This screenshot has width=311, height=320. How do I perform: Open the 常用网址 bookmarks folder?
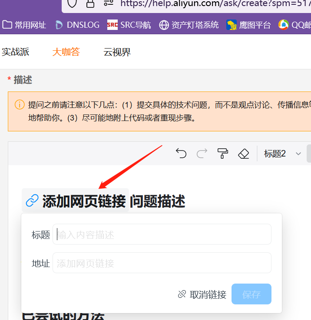24,25
